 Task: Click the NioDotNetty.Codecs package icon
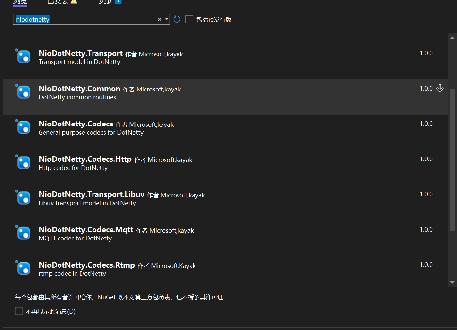(24, 127)
